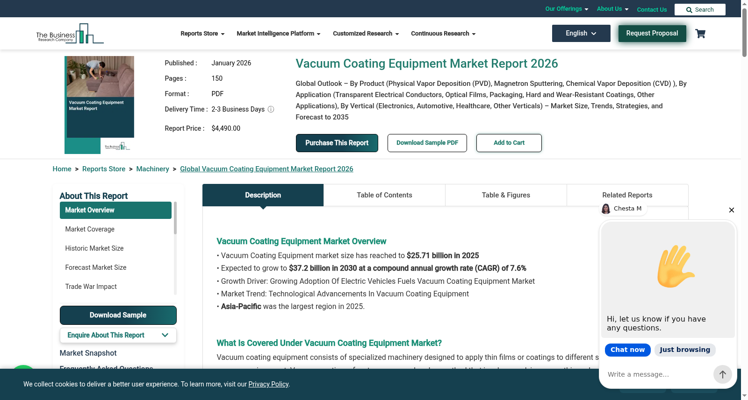
Task: Select Trade War Impact sidebar item
Action: pos(115,287)
